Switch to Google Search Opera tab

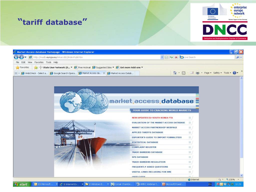tap(63, 73)
